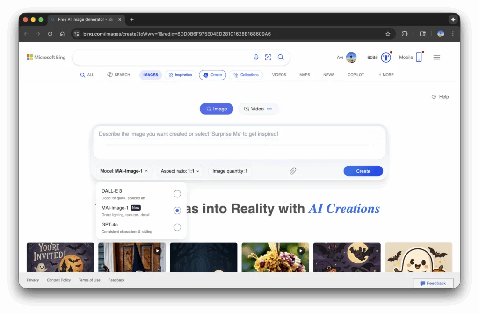479x313 pixels.
Task: Click the 6095 rewards points count
Action: [372, 58]
